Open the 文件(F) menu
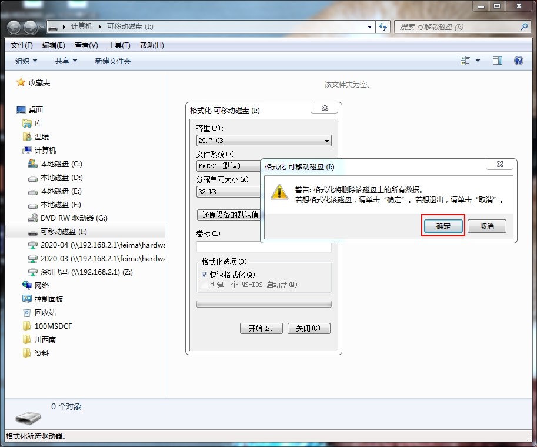 [x=22, y=45]
